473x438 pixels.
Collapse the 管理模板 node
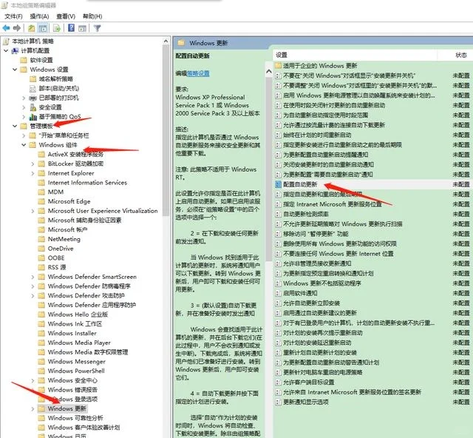[x=15, y=126]
